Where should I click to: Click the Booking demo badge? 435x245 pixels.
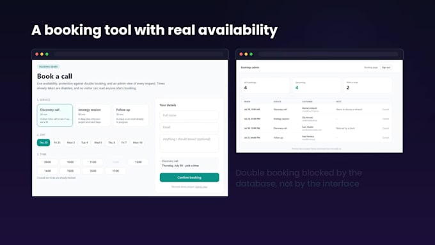click(48, 67)
